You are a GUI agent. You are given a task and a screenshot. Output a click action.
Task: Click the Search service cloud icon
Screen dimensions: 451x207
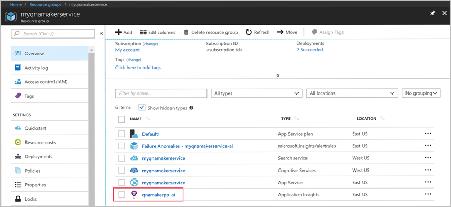coord(134,158)
